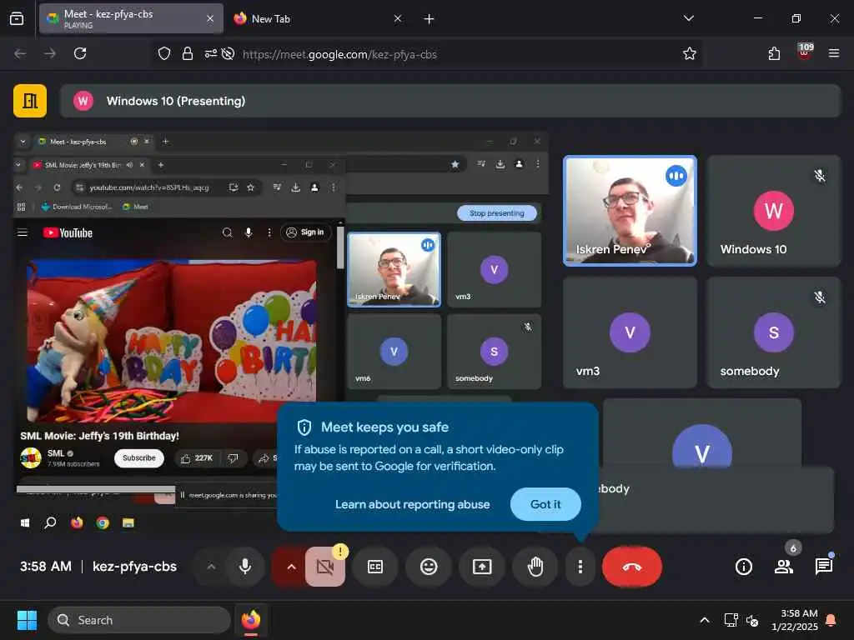Dislike the SML video
854x640 pixels.
pos(234,459)
